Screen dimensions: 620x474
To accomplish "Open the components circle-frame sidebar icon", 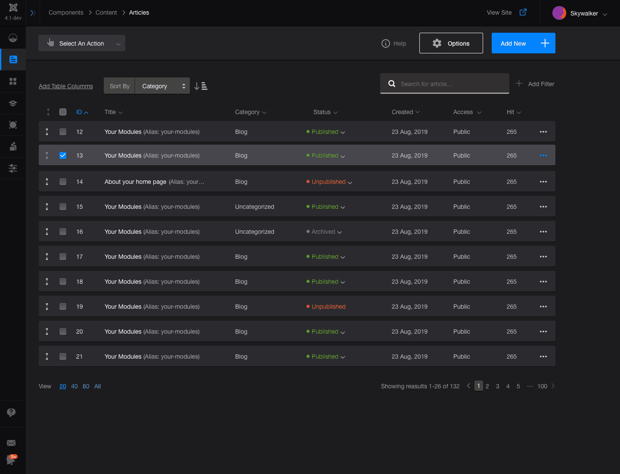I will (13, 125).
